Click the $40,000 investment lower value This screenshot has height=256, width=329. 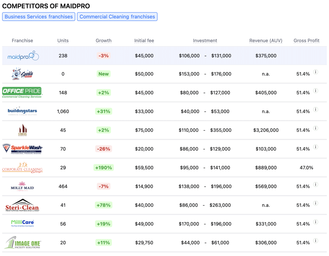pyautogui.click(x=190, y=111)
